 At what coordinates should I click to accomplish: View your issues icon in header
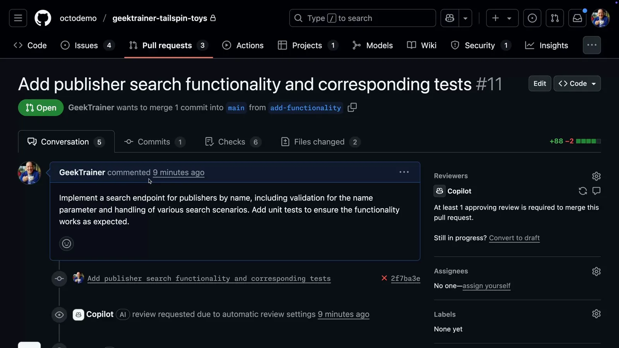[532, 18]
